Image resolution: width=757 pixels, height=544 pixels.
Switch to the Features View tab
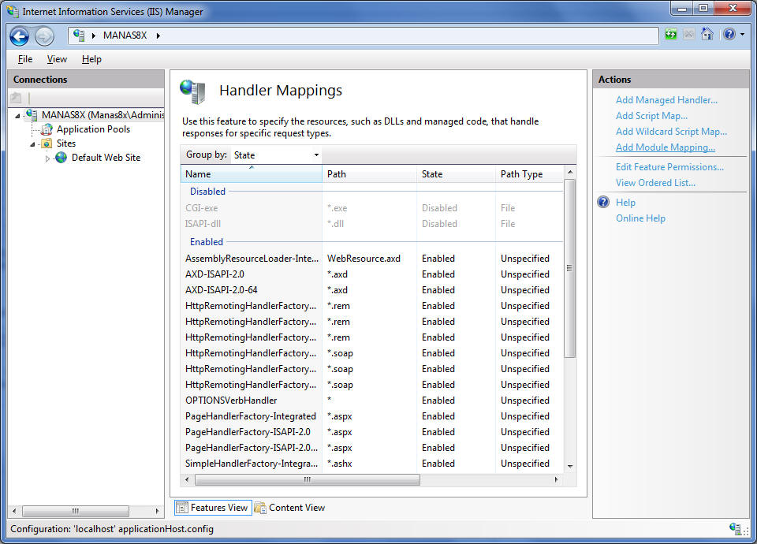(213, 507)
